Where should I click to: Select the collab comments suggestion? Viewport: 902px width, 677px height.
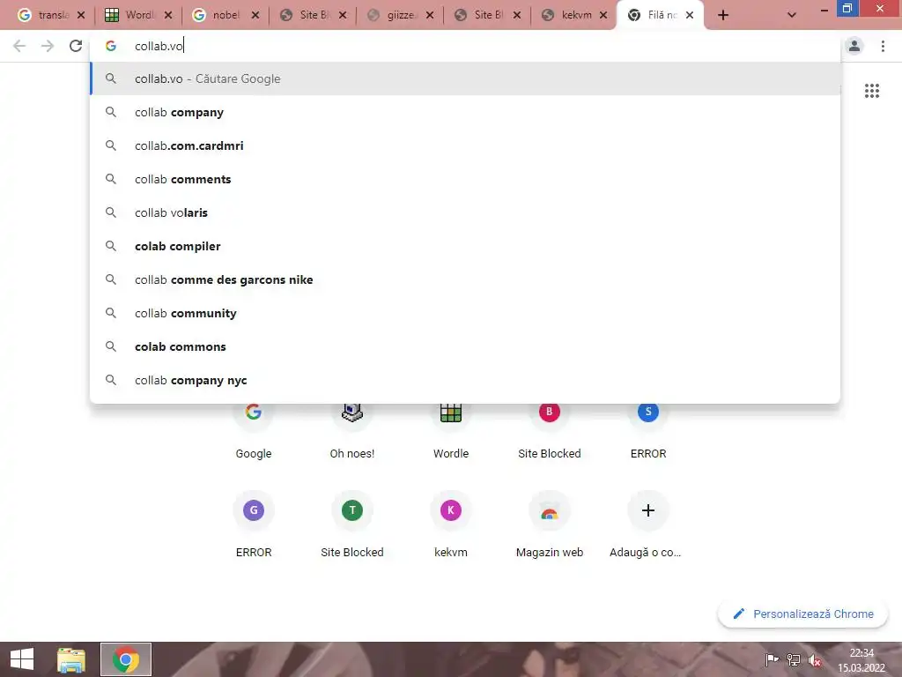click(465, 179)
